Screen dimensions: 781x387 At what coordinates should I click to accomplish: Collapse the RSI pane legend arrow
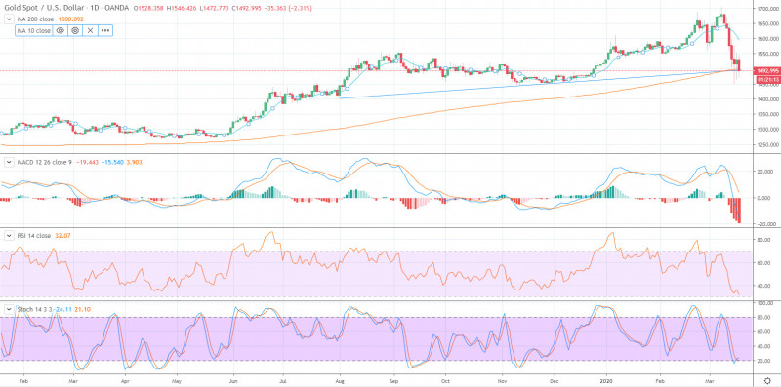tap(9, 235)
